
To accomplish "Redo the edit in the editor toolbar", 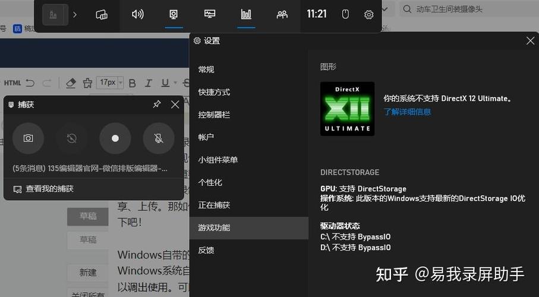I will 47,83.
